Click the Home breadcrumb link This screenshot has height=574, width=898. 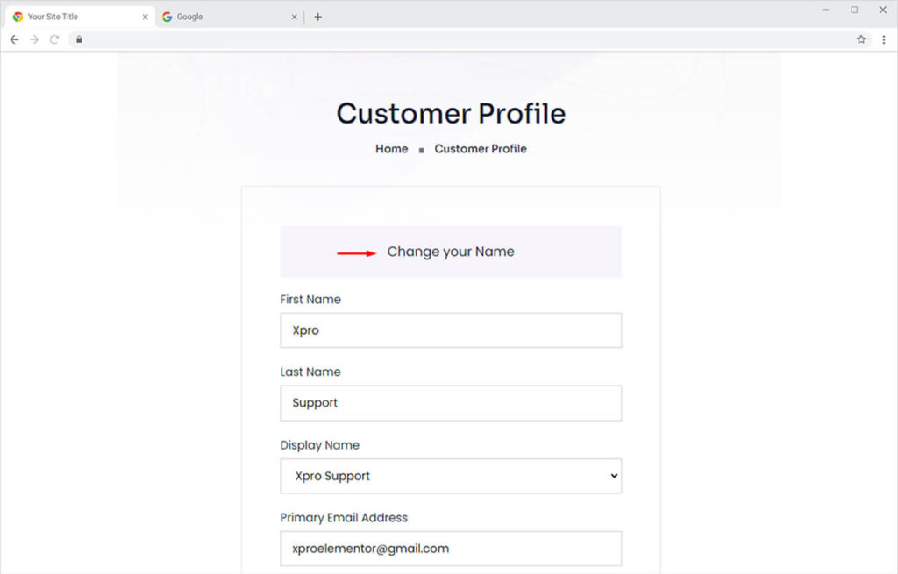[x=391, y=149]
